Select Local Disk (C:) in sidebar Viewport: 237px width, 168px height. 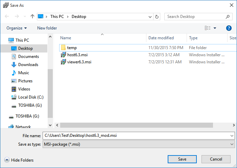pos(31,97)
